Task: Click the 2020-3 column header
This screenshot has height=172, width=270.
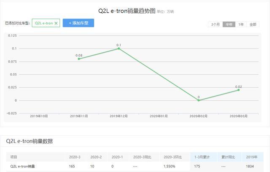Action: pos(75,157)
